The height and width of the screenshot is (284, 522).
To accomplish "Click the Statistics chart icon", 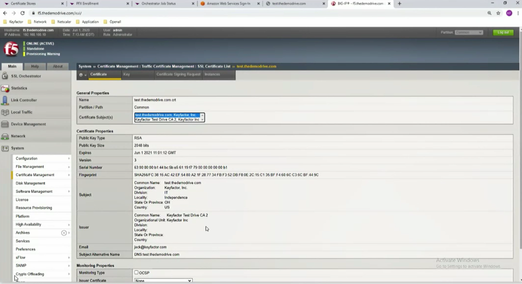I will click(x=5, y=88).
